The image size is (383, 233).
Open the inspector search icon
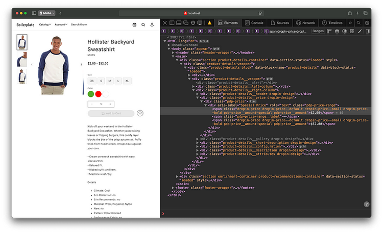358,23
